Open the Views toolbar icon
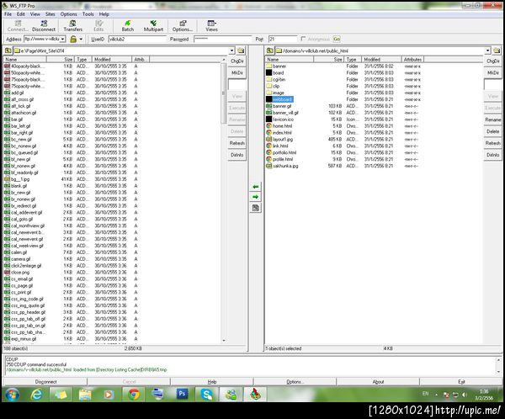 211,26
